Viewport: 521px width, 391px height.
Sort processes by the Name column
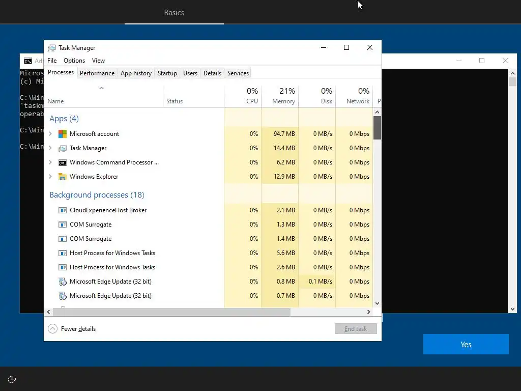[103, 96]
